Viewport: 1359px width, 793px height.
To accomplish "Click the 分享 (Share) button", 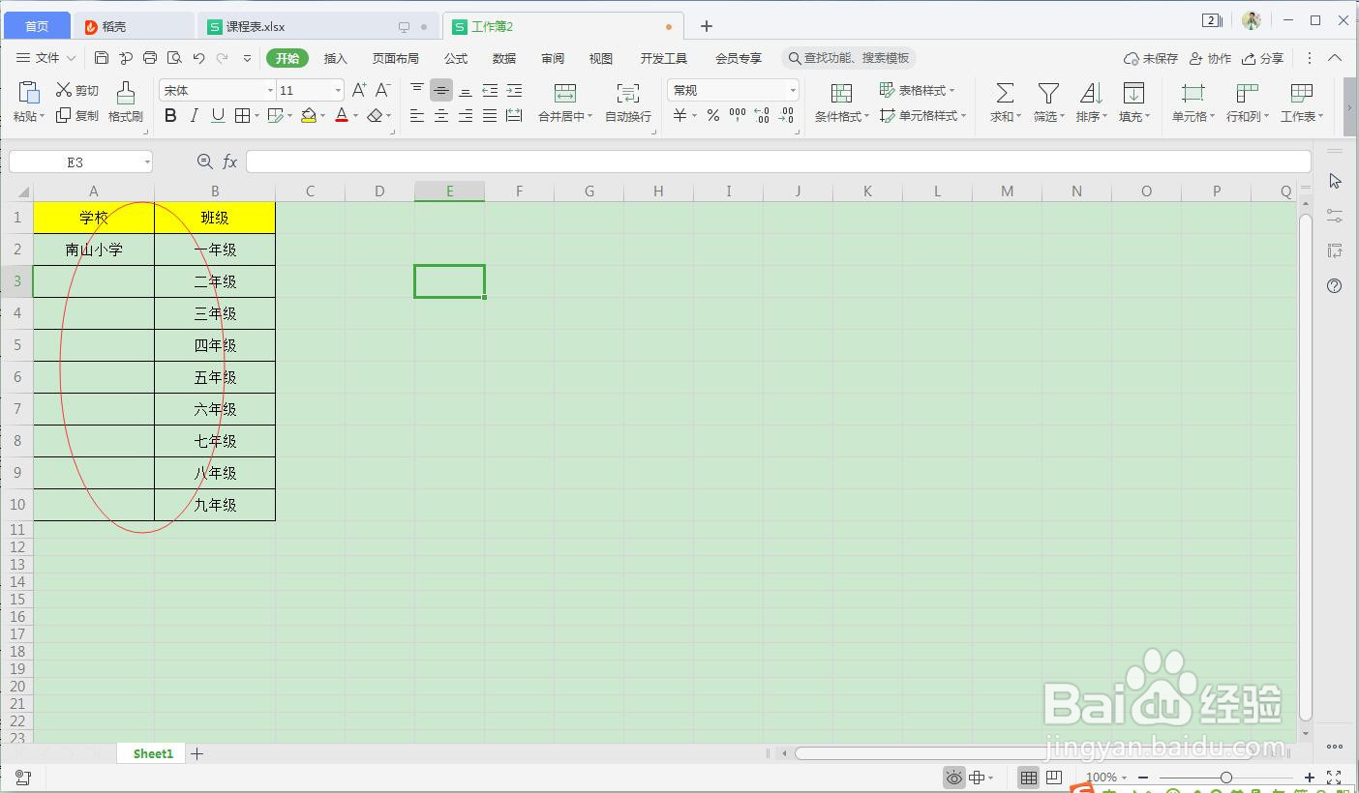I will click(1263, 58).
